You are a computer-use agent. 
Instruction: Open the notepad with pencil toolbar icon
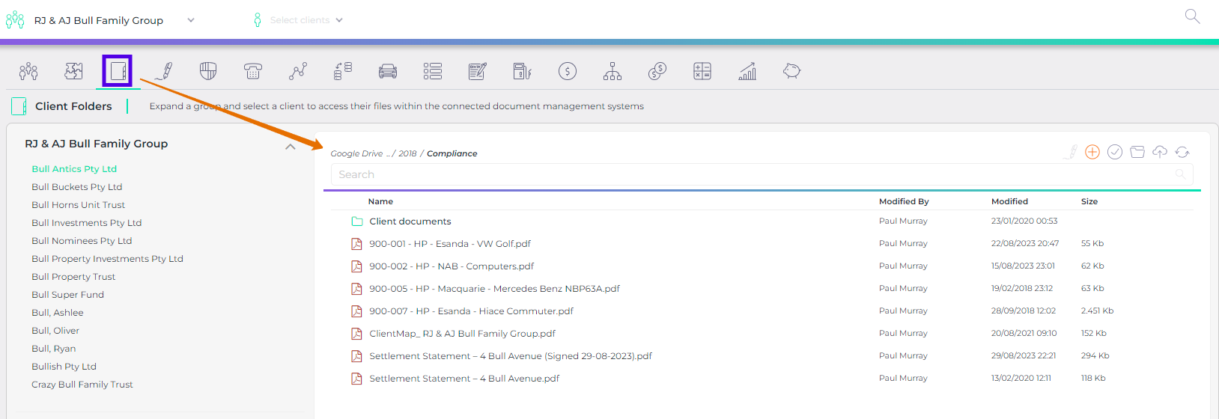pos(478,71)
